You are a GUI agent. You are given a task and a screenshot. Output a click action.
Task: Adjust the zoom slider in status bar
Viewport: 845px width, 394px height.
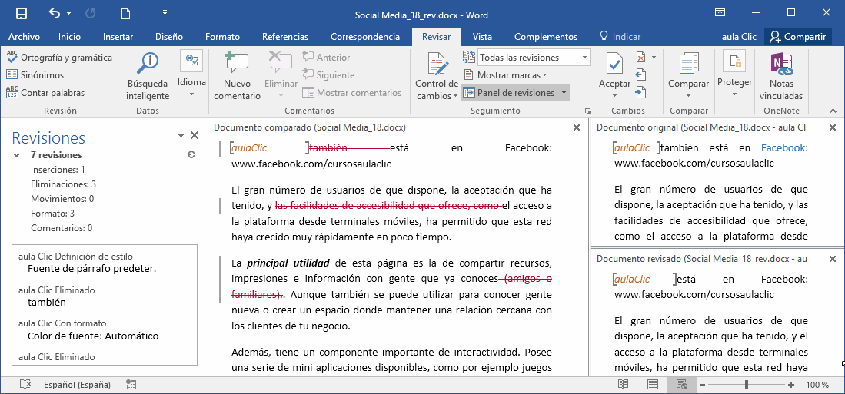coord(745,385)
